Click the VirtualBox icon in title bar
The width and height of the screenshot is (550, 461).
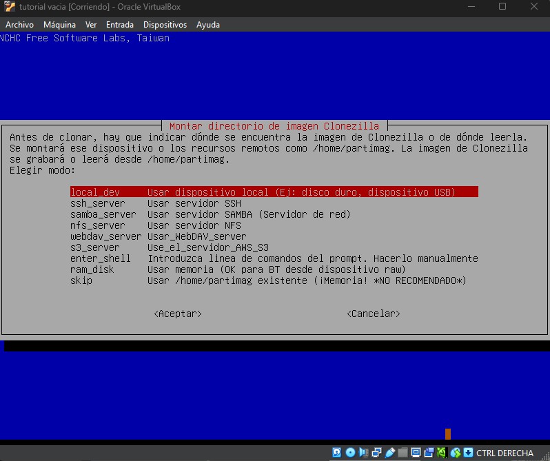click(10, 7)
